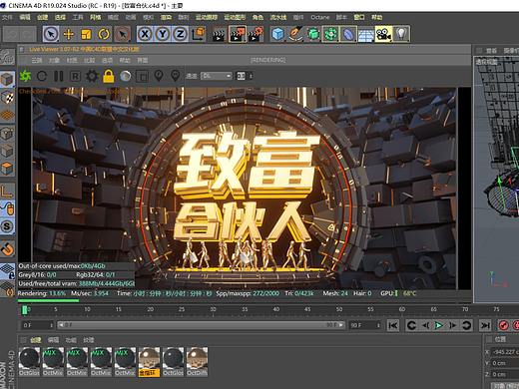
Task: Toggle the Live Viewer resolution lock
Action: tap(109, 76)
